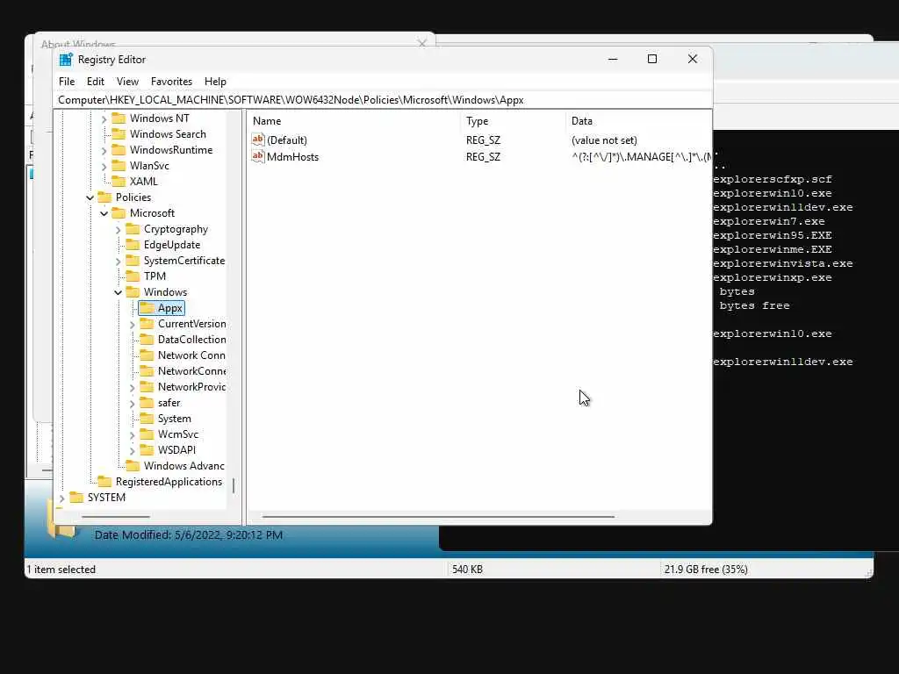Select the TPM folder icon
Screen dimensions: 899x674
pos(133,276)
